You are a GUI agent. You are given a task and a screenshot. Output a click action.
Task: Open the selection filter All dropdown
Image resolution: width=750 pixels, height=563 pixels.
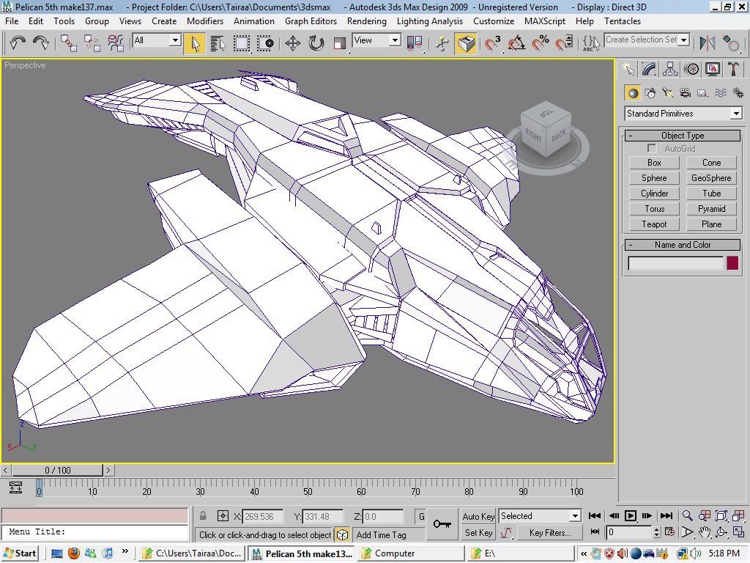(x=157, y=40)
